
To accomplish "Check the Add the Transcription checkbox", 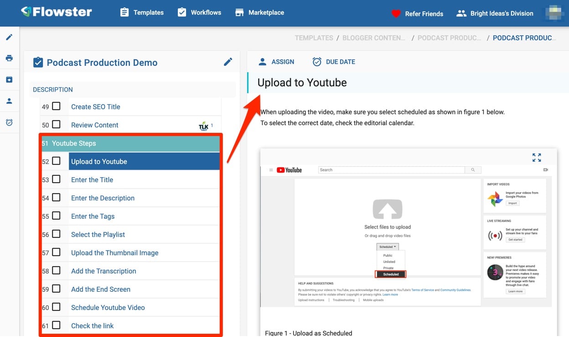I will click(x=56, y=270).
